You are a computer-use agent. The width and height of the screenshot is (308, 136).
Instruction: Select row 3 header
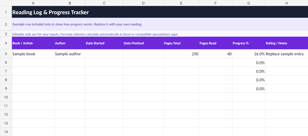(x=6, y=34)
